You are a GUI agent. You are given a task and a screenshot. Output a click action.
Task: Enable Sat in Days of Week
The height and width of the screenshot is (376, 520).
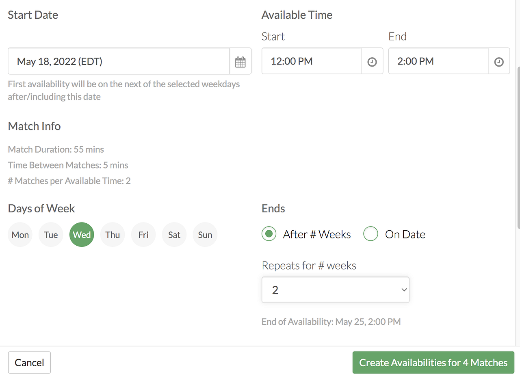click(174, 235)
